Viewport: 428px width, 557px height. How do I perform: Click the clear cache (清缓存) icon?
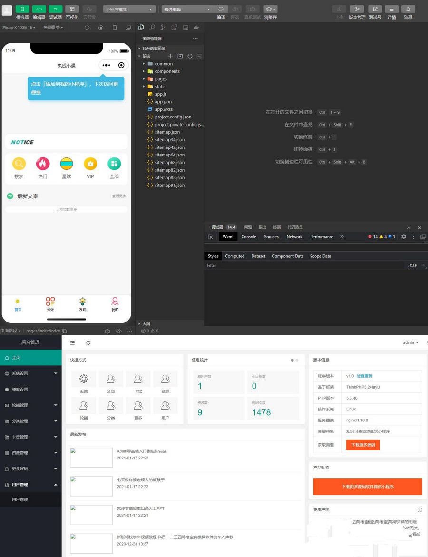[x=270, y=9]
